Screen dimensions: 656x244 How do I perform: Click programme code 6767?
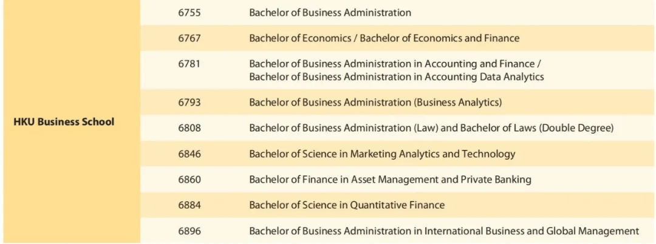(x=190, y=38)
